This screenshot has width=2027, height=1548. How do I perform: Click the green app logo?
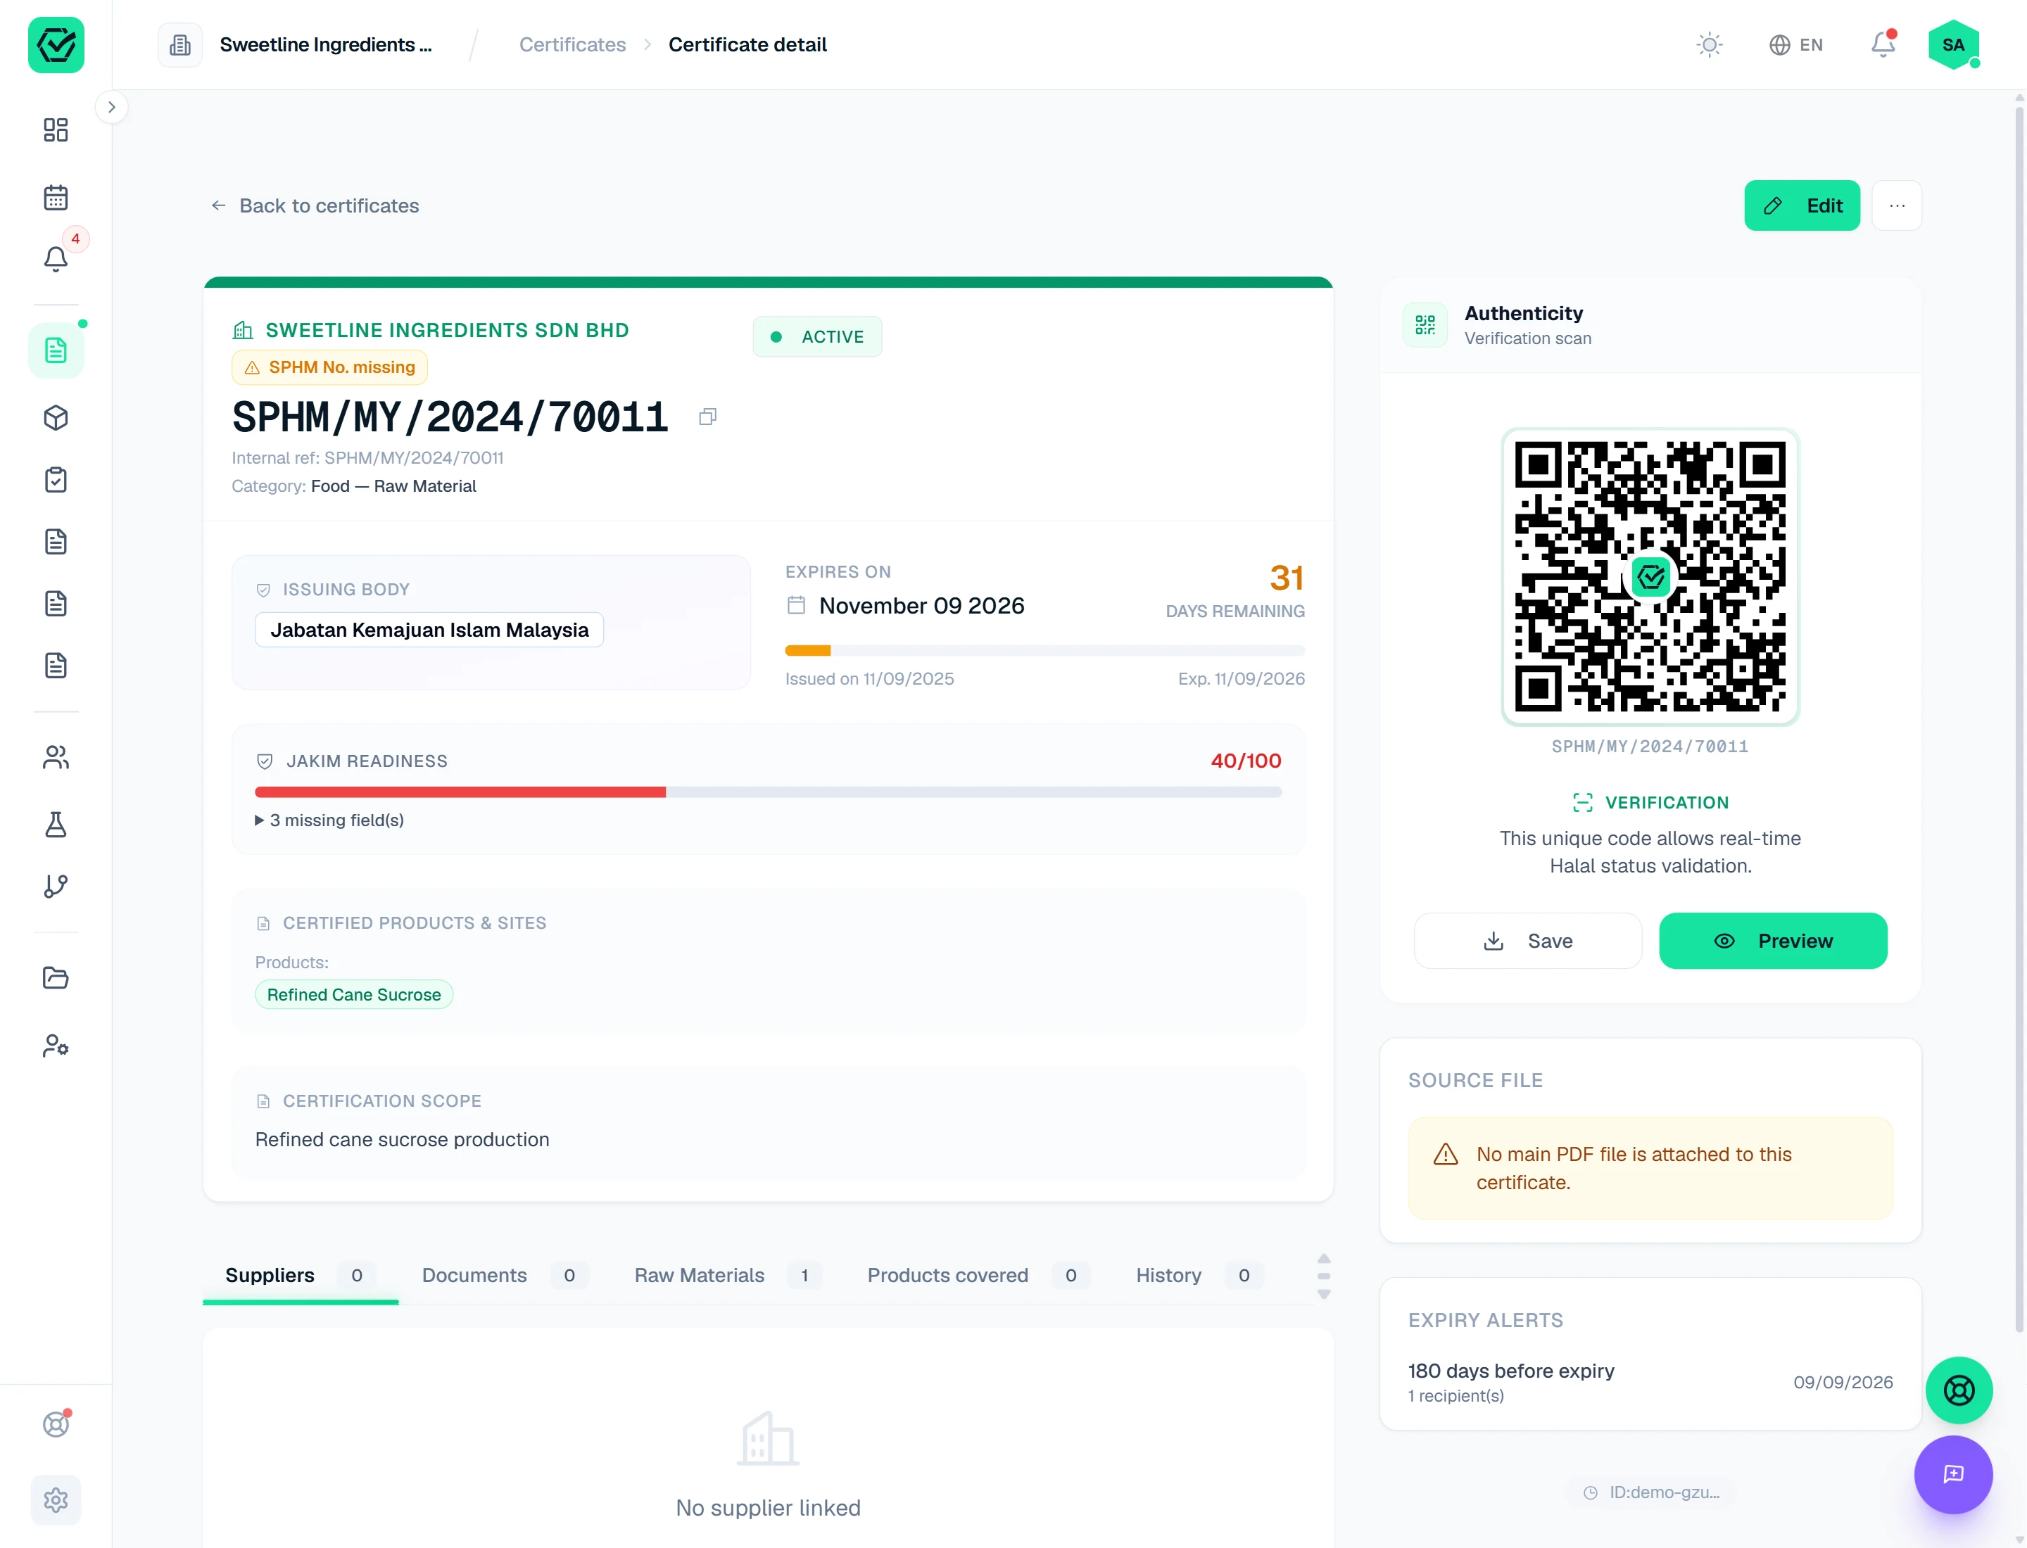tap(56, 44)
